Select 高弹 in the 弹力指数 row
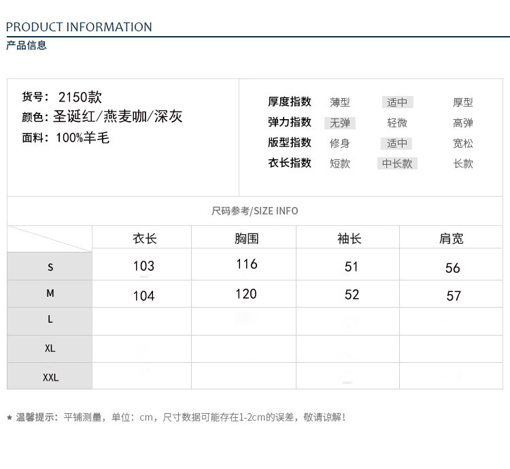 [x=462, y=123]
